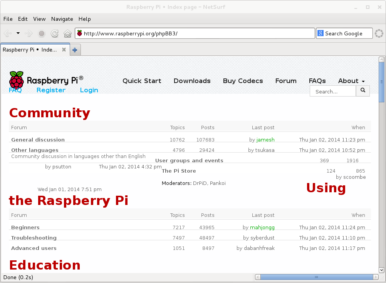386x283 pixels.
Task: View user jamesh profile
Action: [265, 140]
